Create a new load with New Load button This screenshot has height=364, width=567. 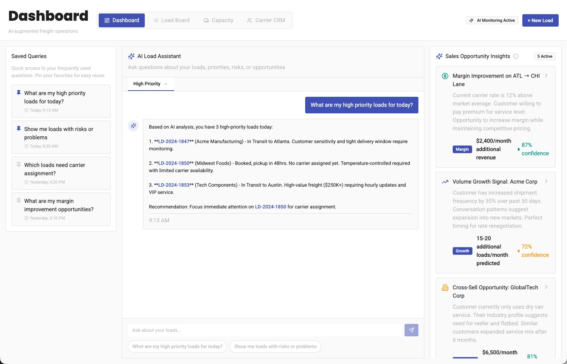point(540,20)
